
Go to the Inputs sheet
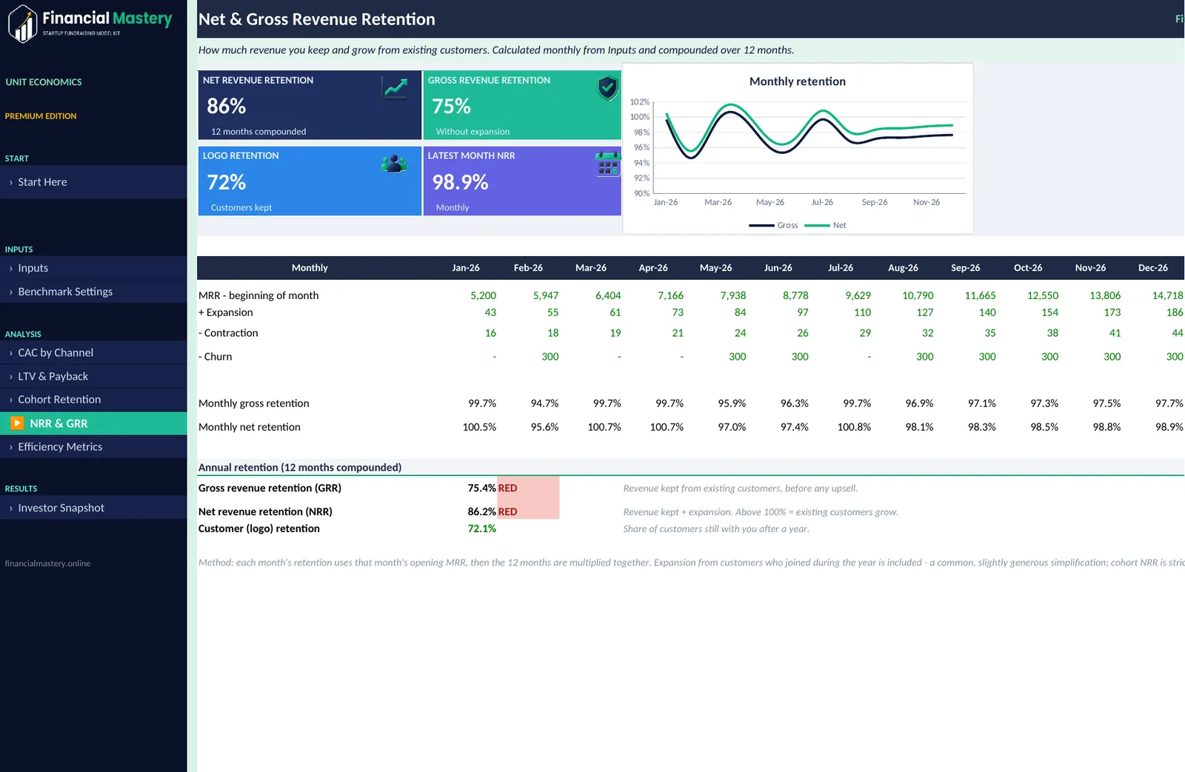pos(93,268)
